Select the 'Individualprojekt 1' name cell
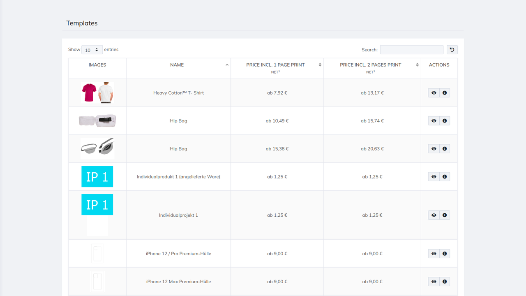The image size is (526, 296). tap(178, 215)
